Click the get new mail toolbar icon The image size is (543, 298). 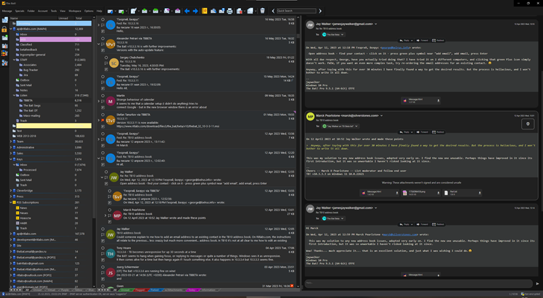[x=110, y=11]
